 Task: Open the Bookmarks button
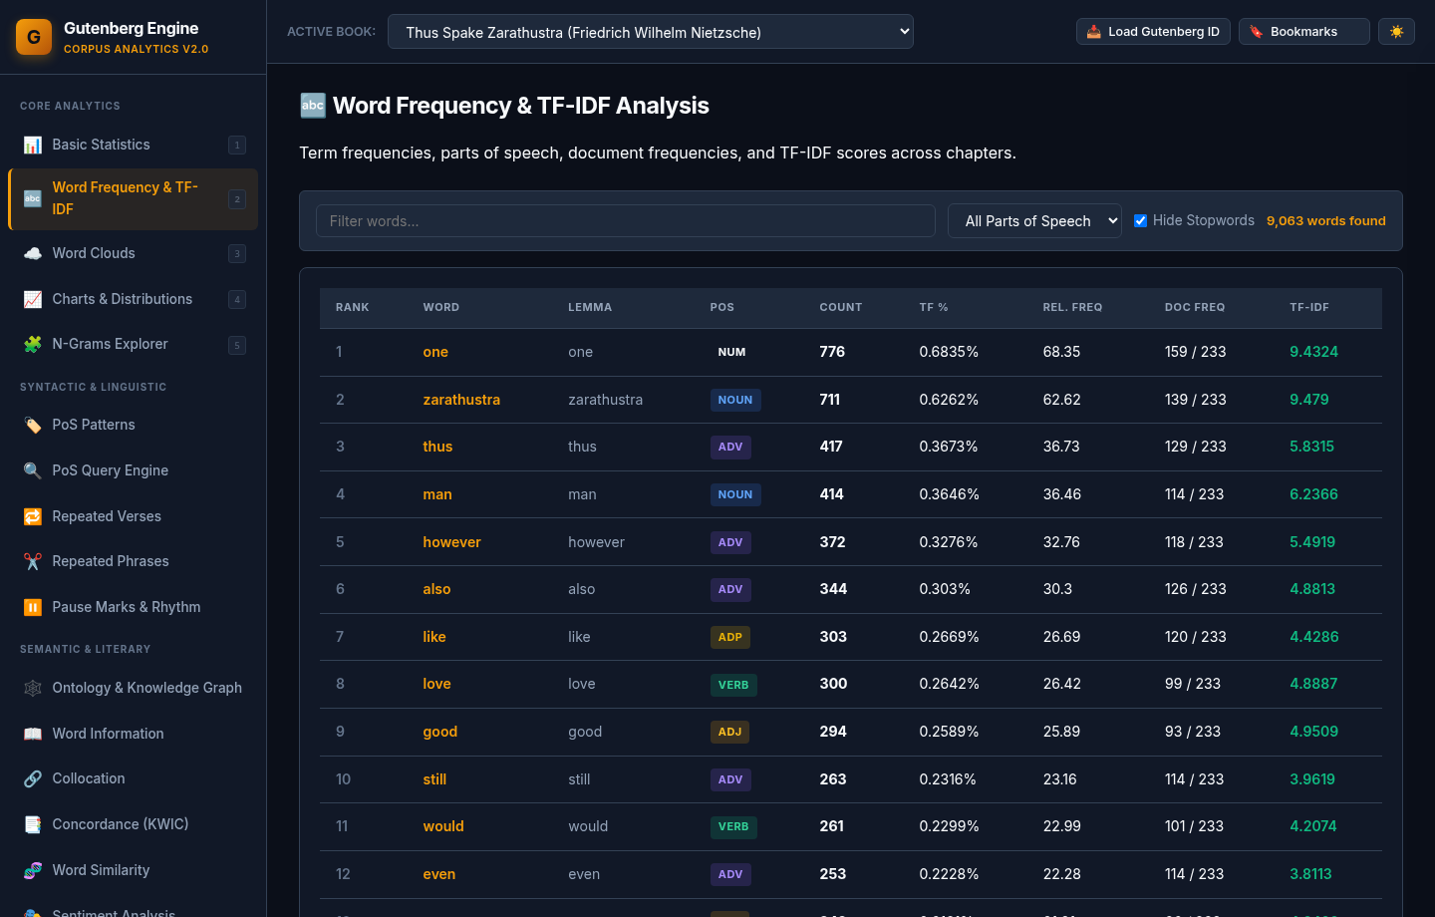click(1304, 32)
